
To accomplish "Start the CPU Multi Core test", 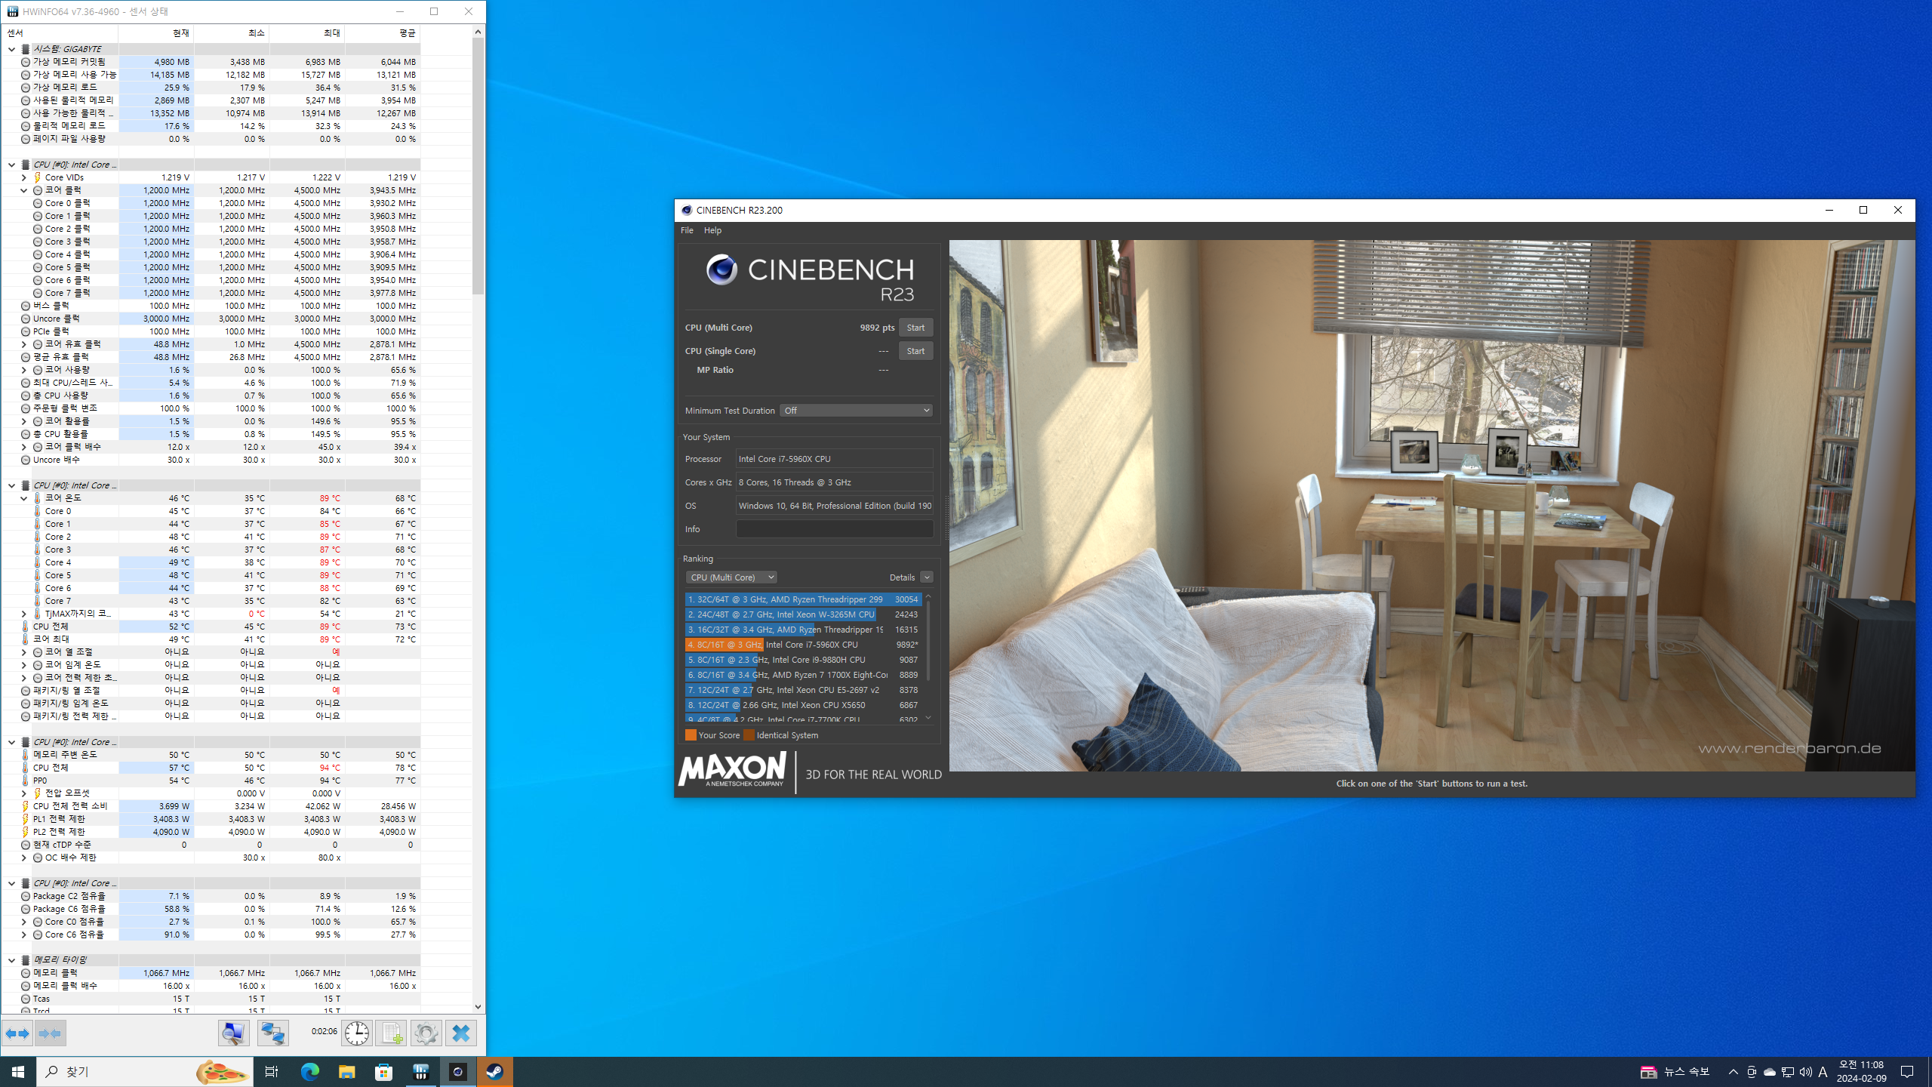I will tap(915, 328).
